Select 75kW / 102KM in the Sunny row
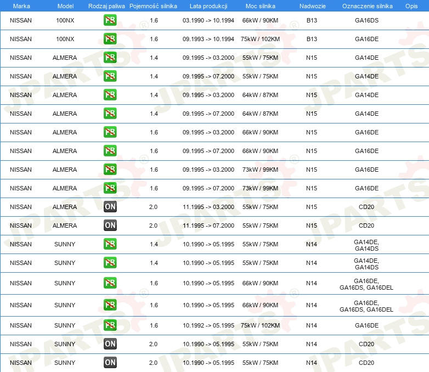 [x=260, y=325]
